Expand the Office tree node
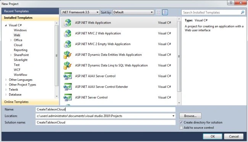248x142 pixels. (x=11, y=40)
